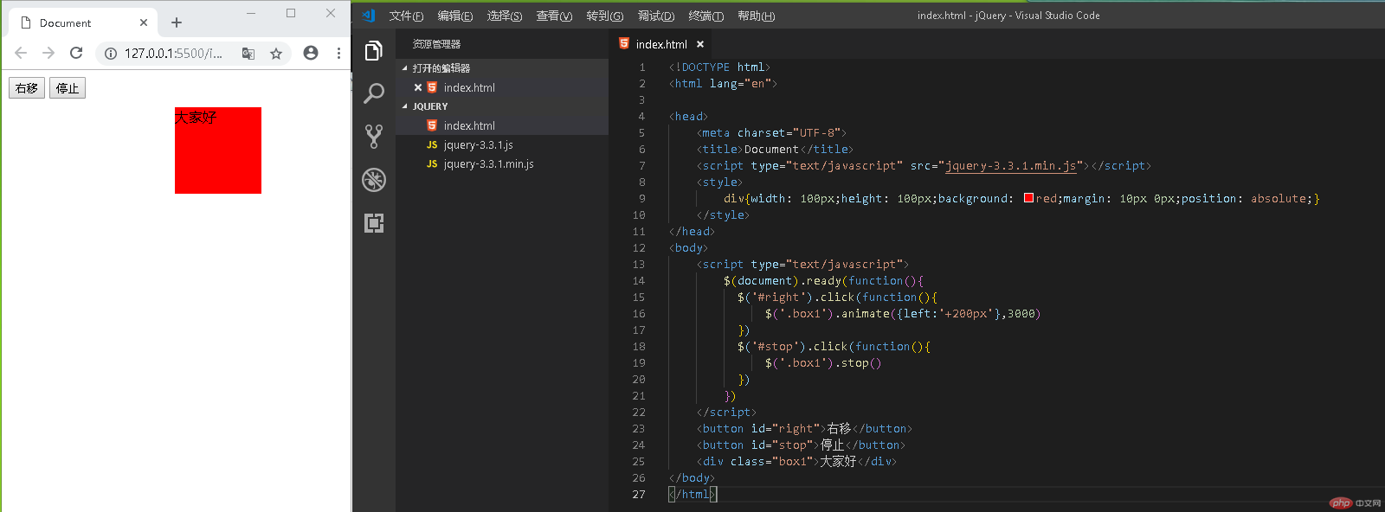Viewport: 1385px width, 512px height.
Task: Click the button id="right" line
Action: point(804,429)
